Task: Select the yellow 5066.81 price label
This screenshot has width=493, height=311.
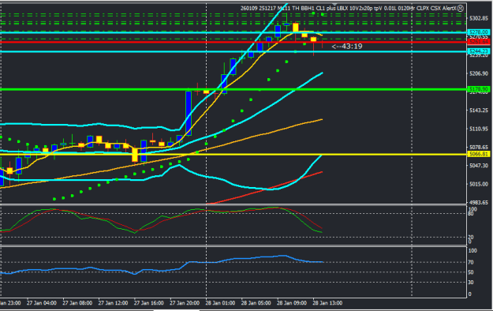Action: [479, 154]
